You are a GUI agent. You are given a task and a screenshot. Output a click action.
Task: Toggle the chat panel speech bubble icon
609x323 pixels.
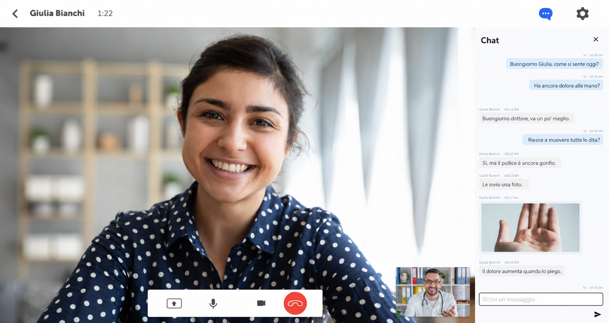coord(545,14)
